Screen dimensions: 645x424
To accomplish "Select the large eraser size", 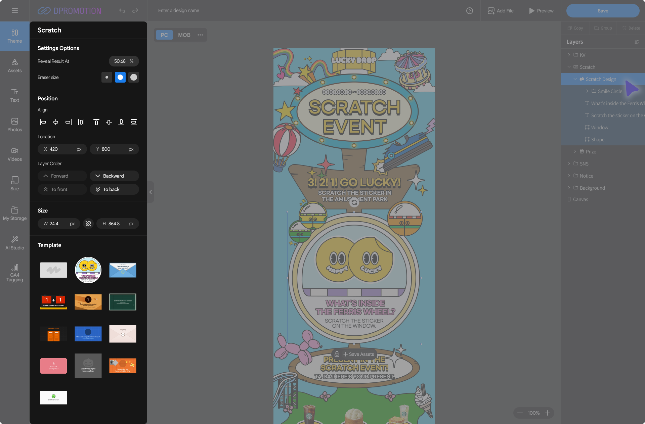I will [x=134, y=77].
